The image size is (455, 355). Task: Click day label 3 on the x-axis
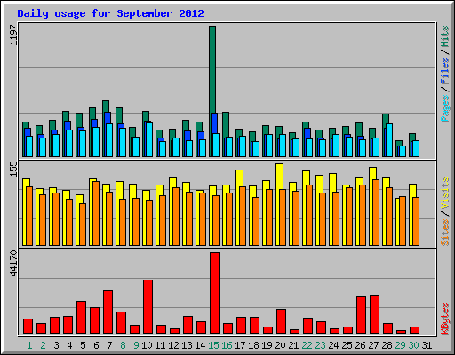tap(56, 345)
